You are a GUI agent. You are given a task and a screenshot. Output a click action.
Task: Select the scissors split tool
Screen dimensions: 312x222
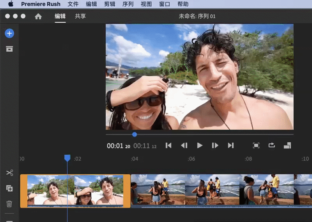(9, 172)
